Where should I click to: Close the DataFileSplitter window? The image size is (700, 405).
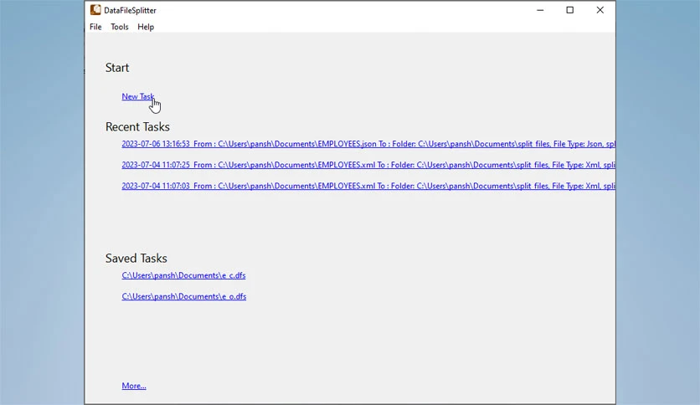[600, 10]
